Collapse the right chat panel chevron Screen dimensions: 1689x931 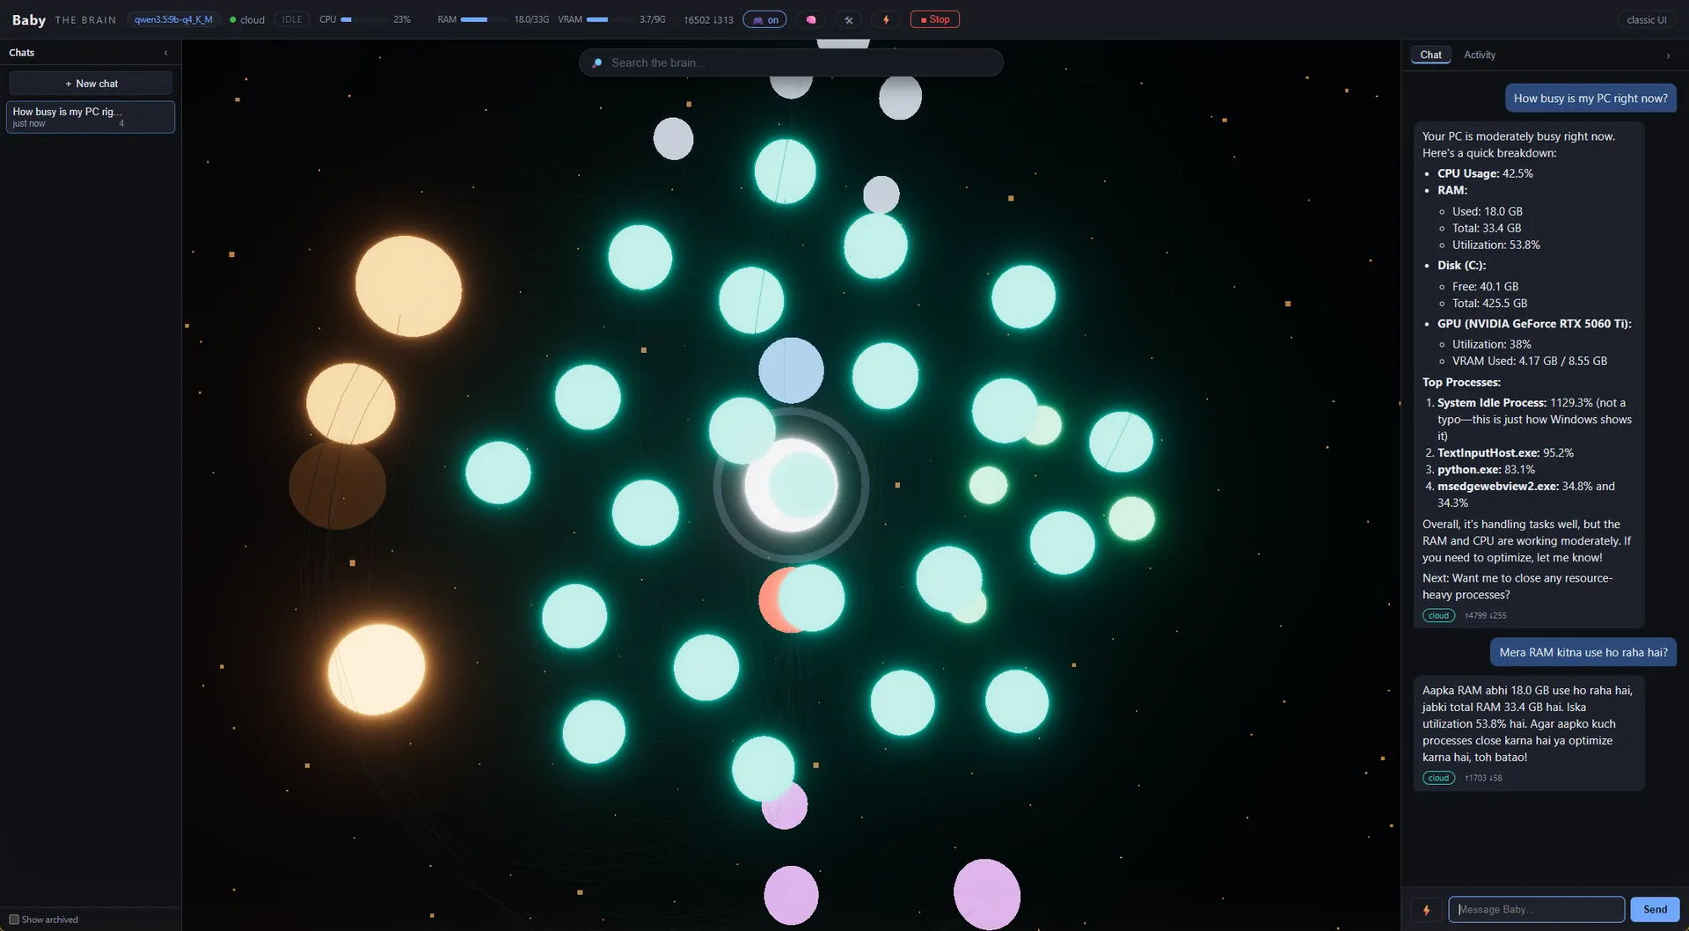[1668, 55]
